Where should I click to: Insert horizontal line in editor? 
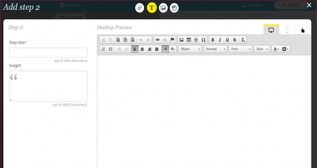pos(196,40)
